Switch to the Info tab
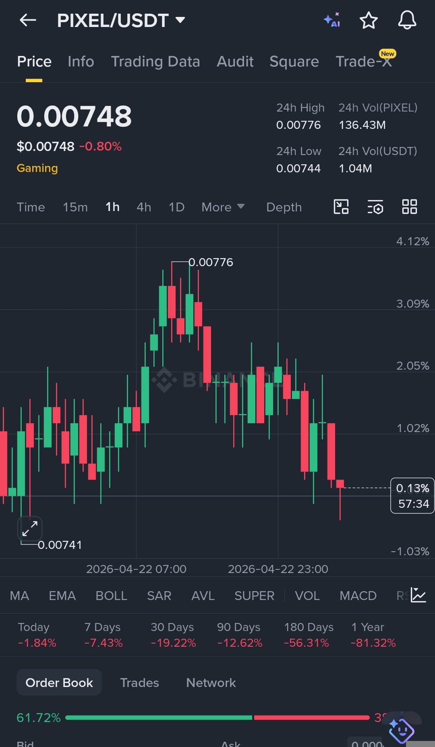This screenshot has height=747, width=435. (81, 62)
